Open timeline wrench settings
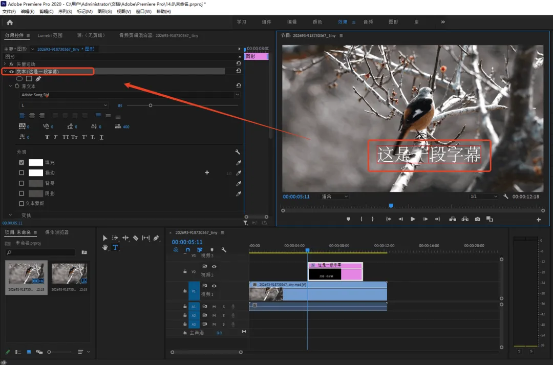This screenshot has height=365, width=553. coord(224,250)
